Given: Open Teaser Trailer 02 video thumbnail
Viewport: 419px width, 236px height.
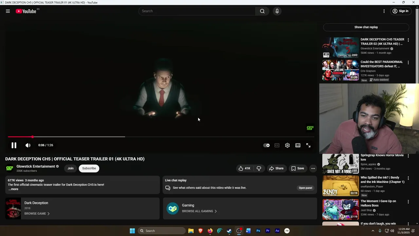Looking at the screenshot, I should coord(340,48).
